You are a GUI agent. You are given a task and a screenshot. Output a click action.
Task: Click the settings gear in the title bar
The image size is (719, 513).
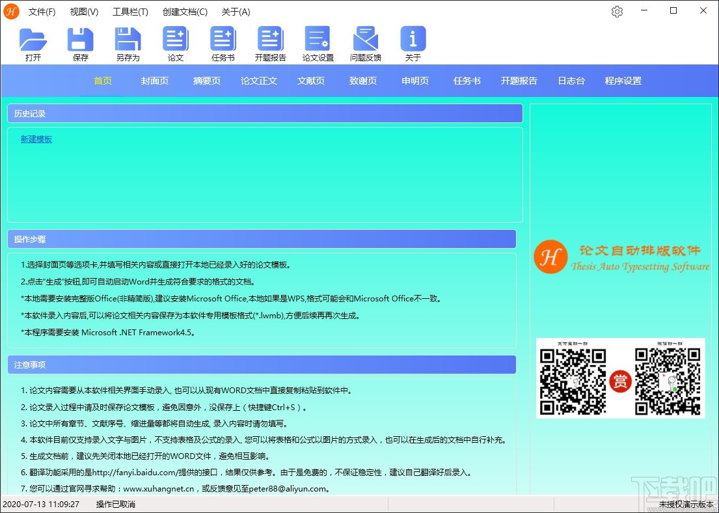point(617,11)
